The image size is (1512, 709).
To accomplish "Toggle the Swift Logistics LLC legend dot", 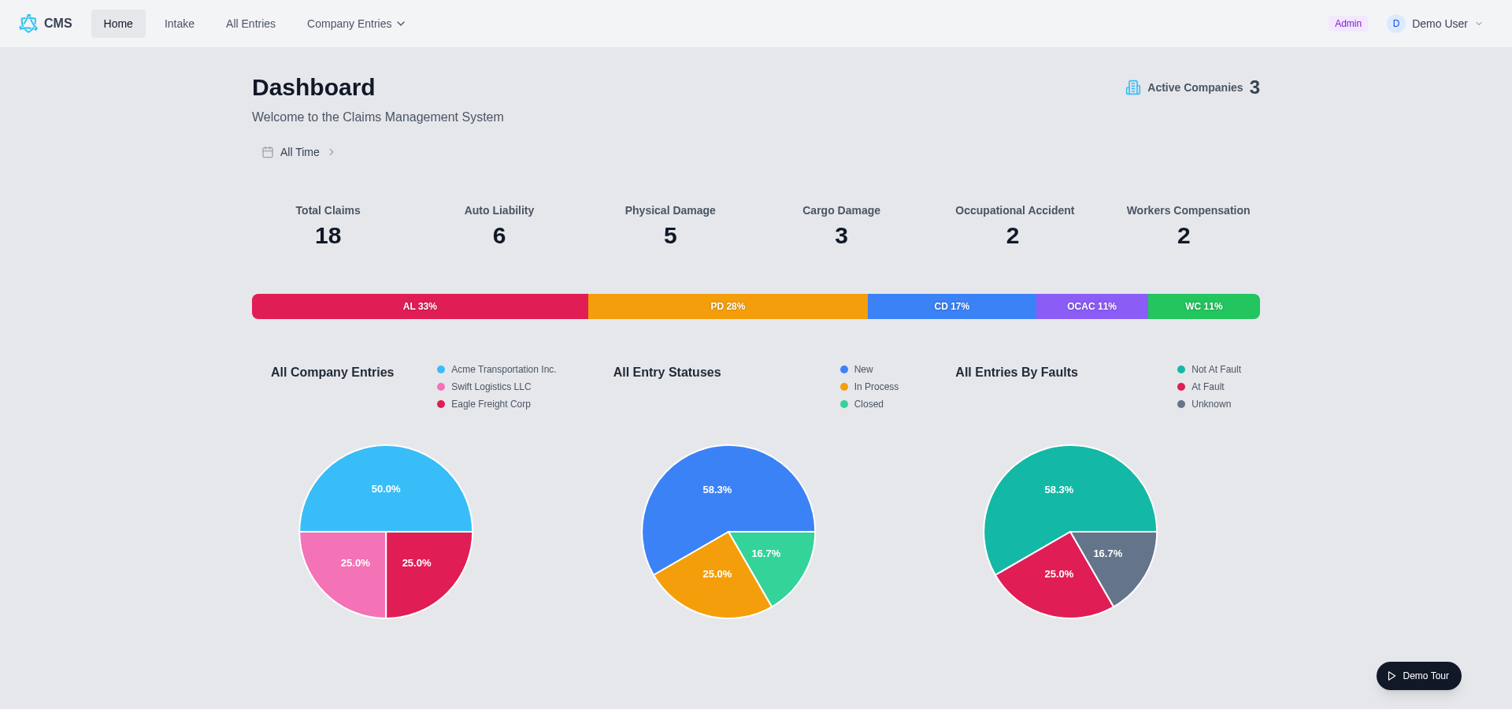I will click(x=441, y=387).
